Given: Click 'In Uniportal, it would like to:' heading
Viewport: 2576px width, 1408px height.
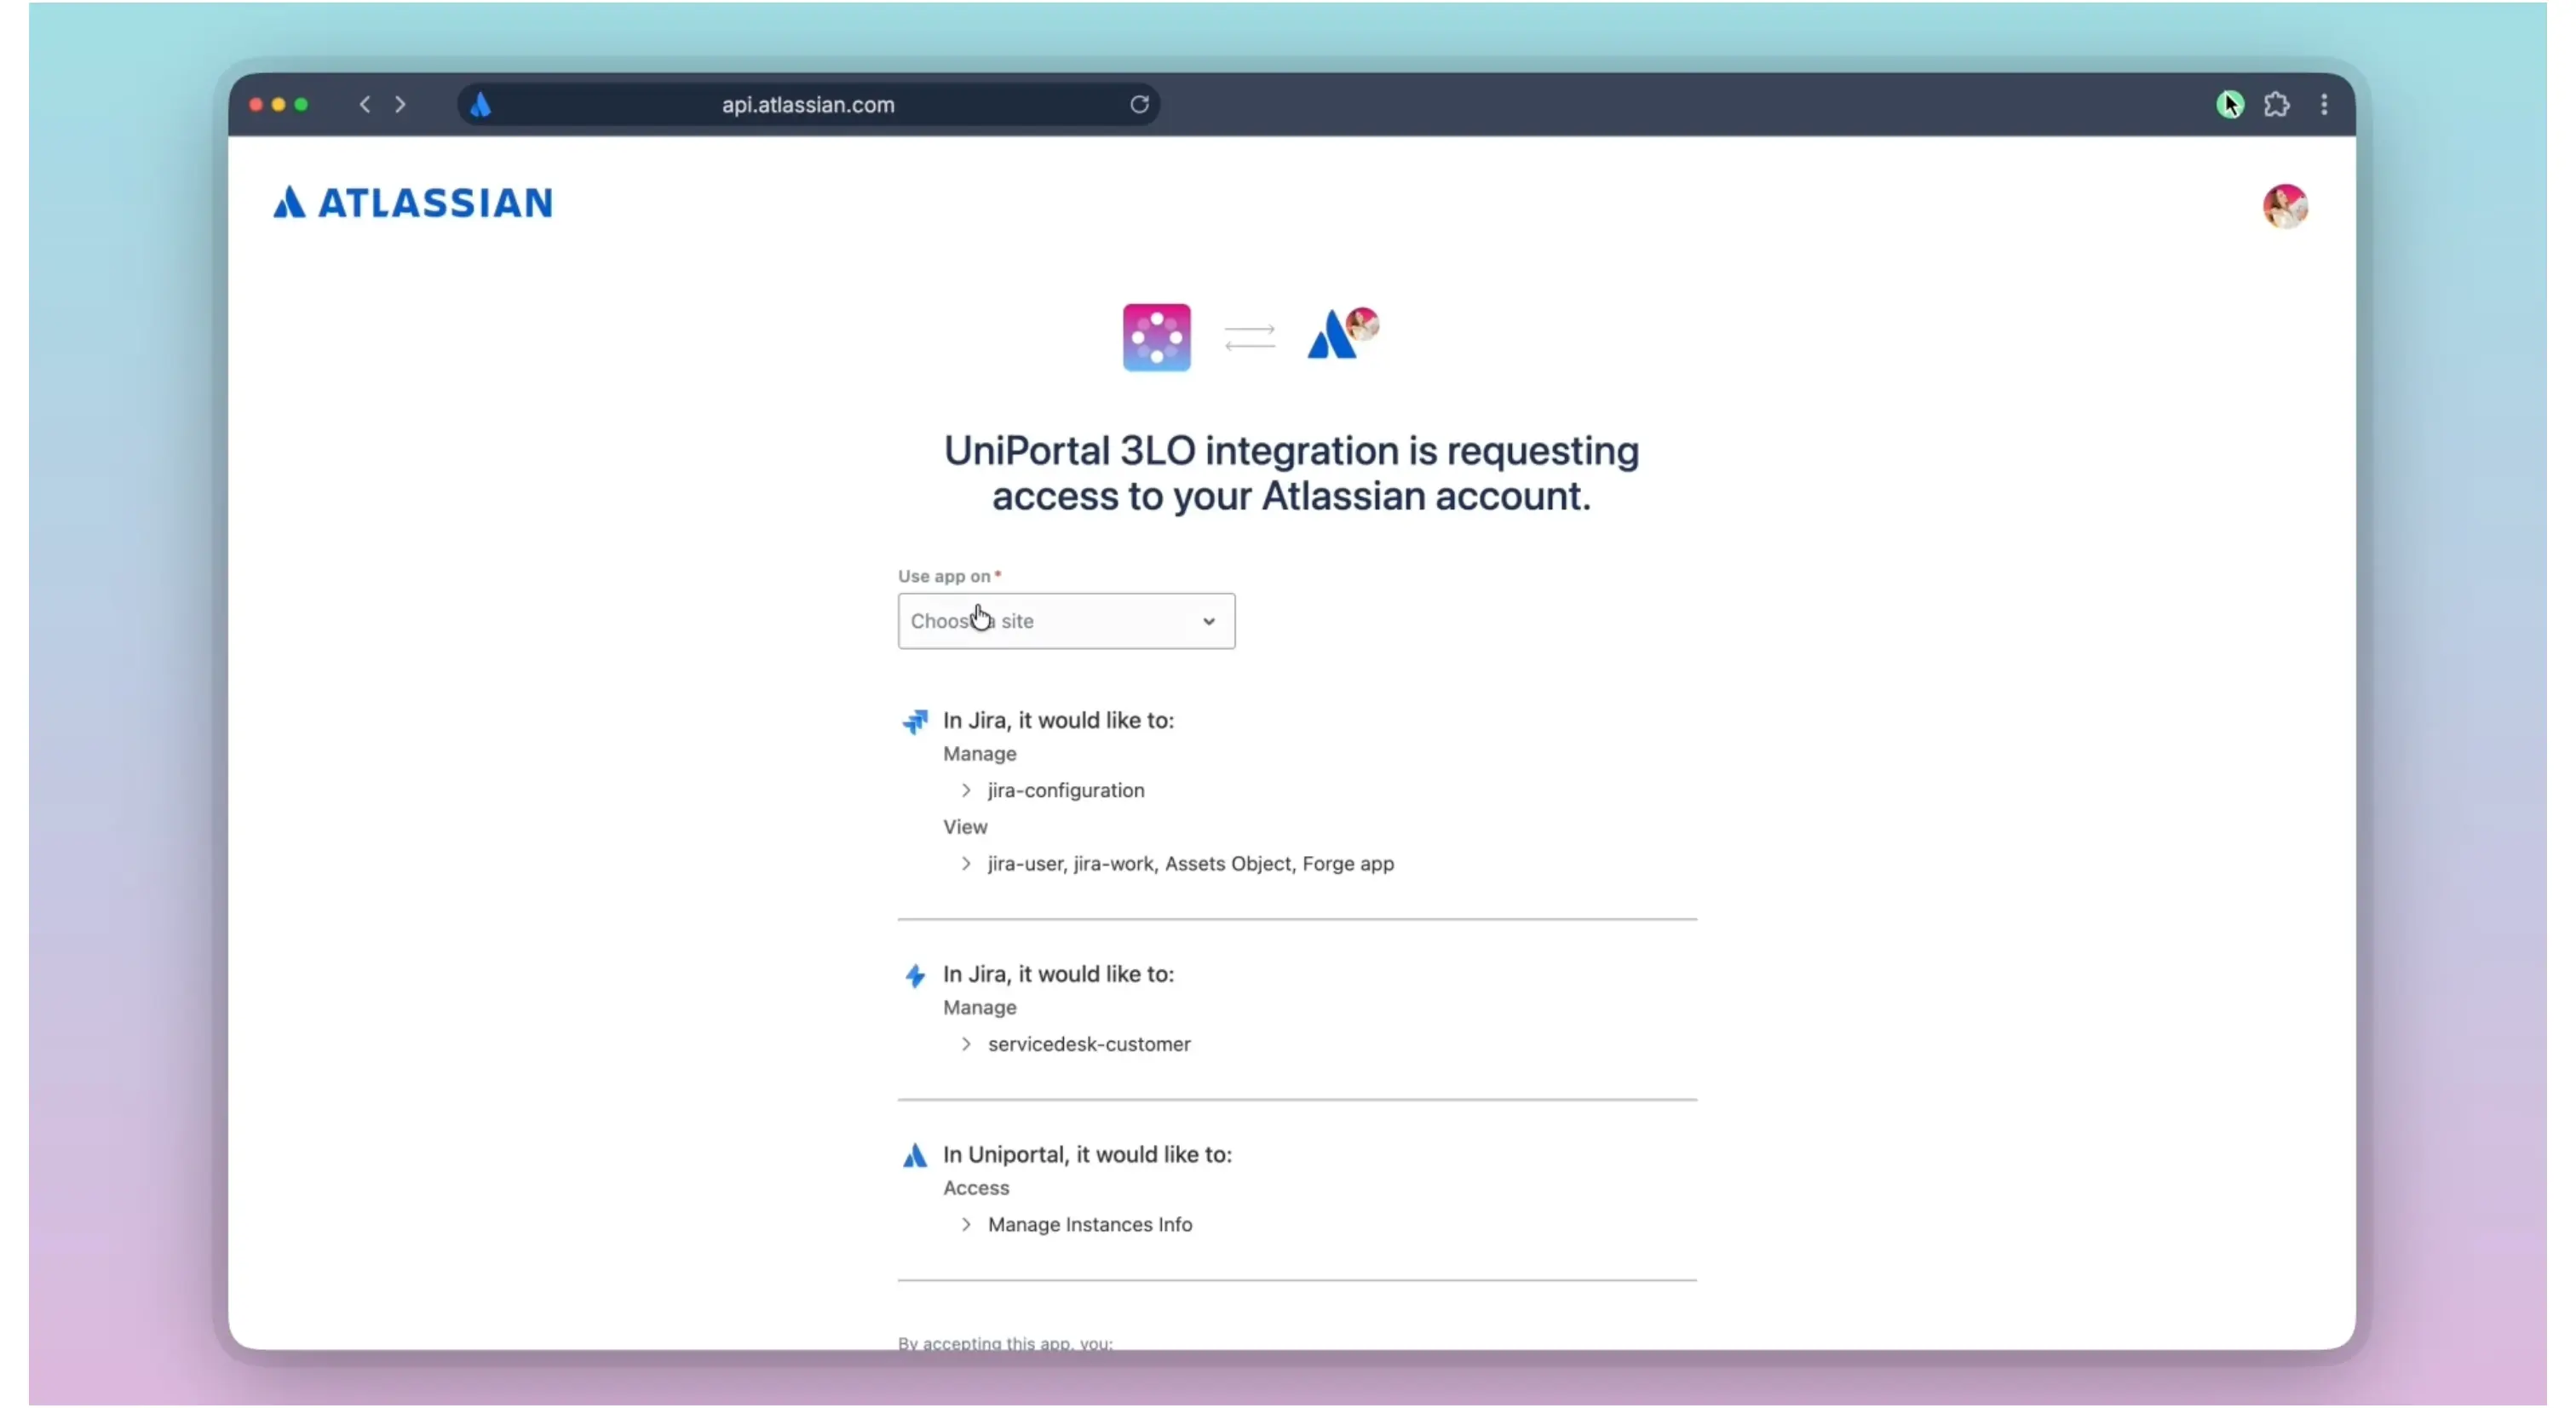Looking at the screenshot, I should 1087,1154.
